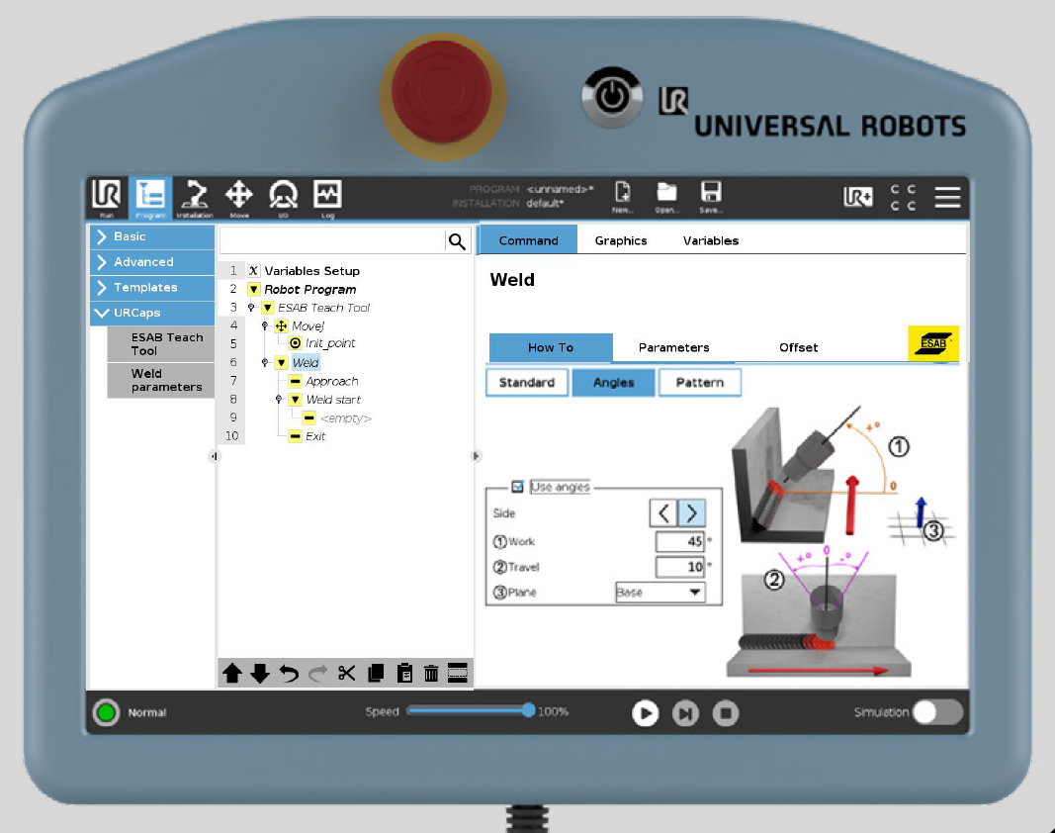The width and height of the screenshot is (1055, 833).
Task: Expand the Basic section
Action: coord(152,236)
